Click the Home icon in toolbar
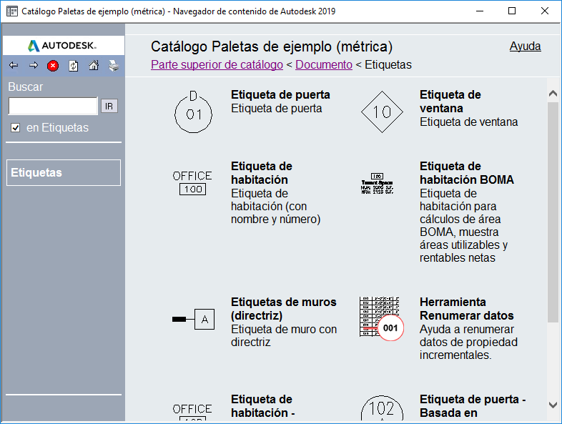The height and width of the screenshot is (424, 562). [x=94, y=66]
